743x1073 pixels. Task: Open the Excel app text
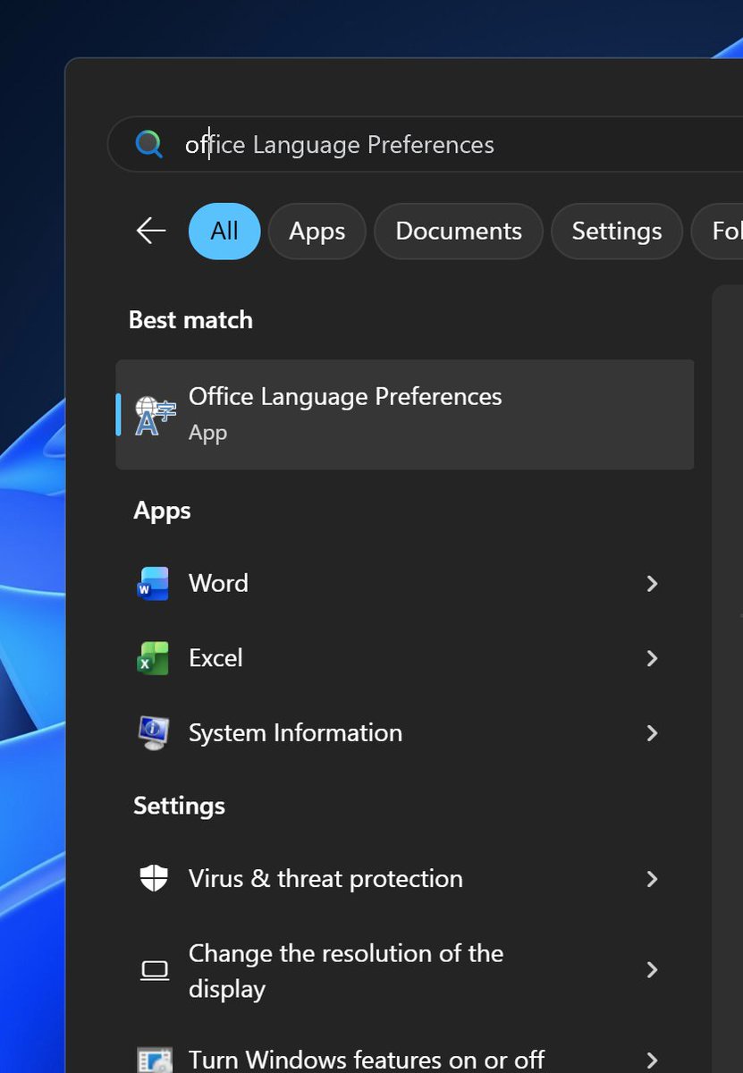coord(215,658)
